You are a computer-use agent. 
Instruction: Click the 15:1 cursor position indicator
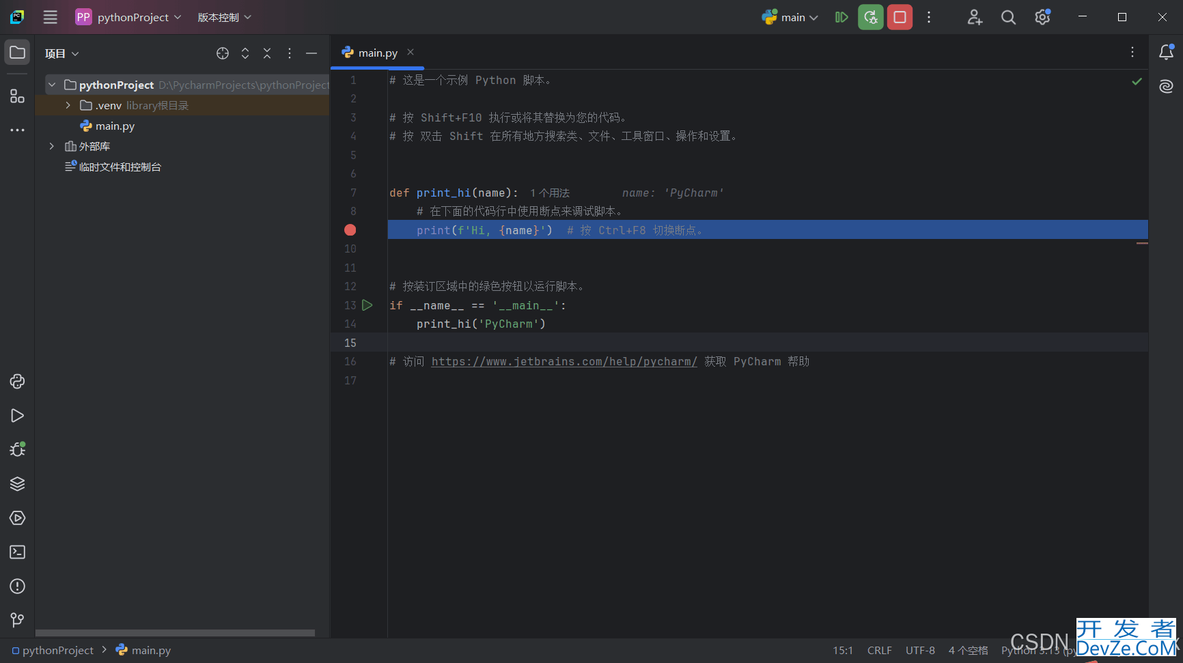click(x=843, y=650)
